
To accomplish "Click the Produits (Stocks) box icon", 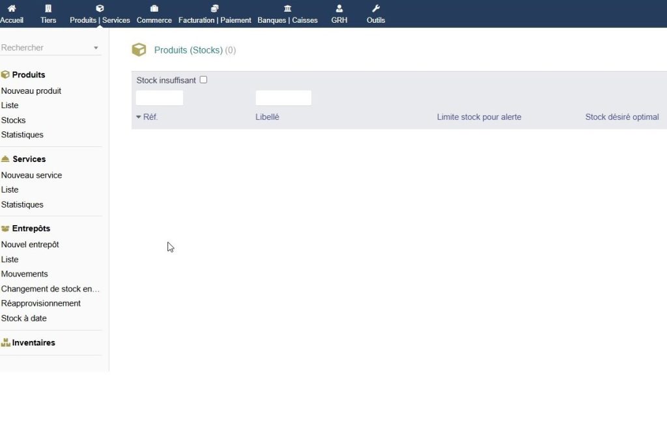I will (139, 50).
